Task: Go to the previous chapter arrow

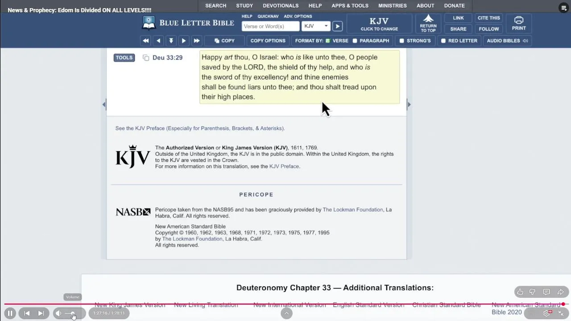Action: pos(158,41)
